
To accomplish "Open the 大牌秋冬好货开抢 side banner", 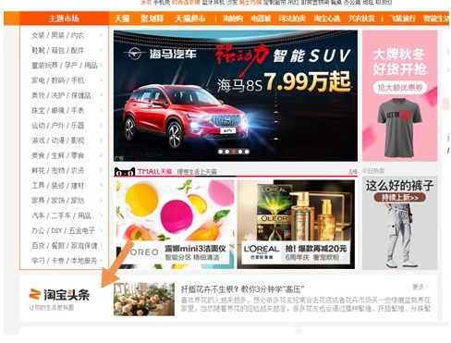I will pos(399,95).
